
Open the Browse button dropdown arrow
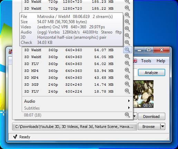pos(162,127)
